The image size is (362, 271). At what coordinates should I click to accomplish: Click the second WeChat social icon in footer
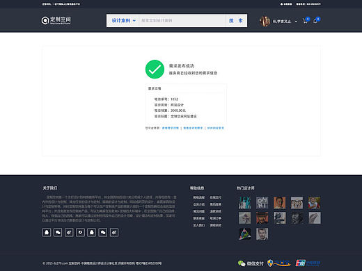tap(103, 232)
